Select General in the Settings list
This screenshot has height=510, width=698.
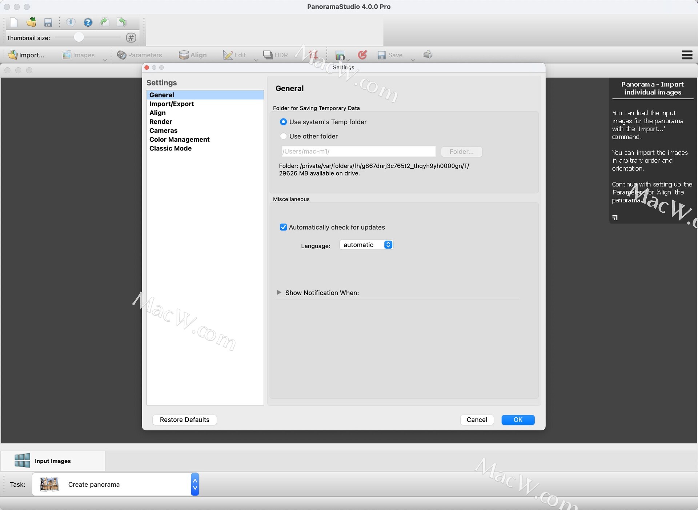(x=205, y=95)
